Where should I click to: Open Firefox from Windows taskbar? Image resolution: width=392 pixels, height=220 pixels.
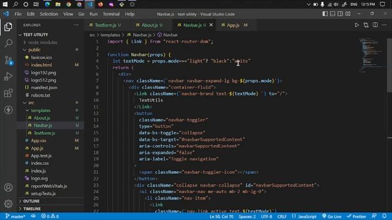click(100, 4)
